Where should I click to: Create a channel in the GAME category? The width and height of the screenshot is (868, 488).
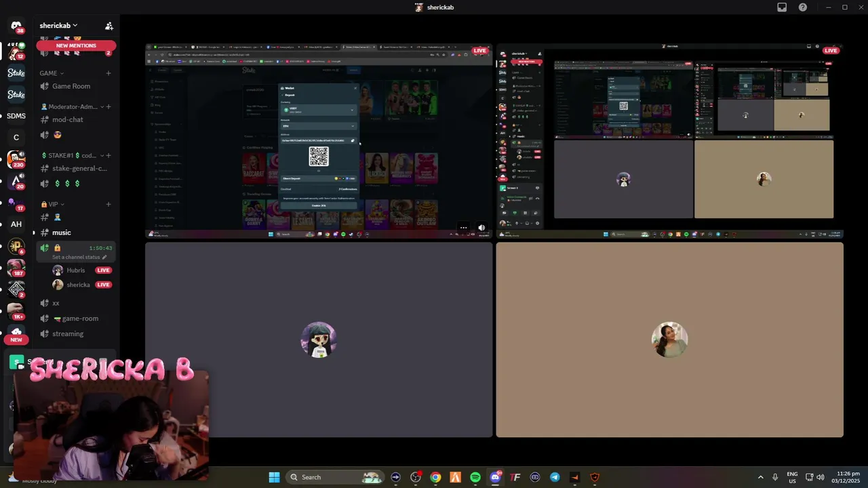click(108, 73)
